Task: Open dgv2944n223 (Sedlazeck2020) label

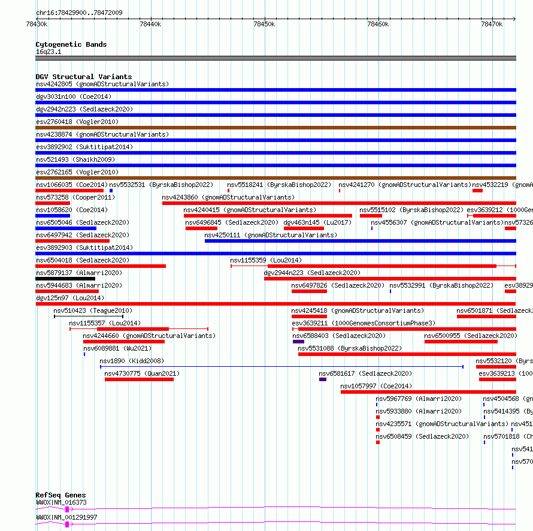Action: click(312, 273)
